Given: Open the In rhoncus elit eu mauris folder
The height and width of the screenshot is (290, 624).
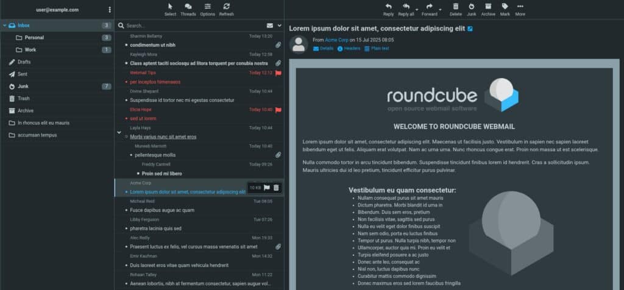Looking at the screenshot, I should click(x=57, y=123).
